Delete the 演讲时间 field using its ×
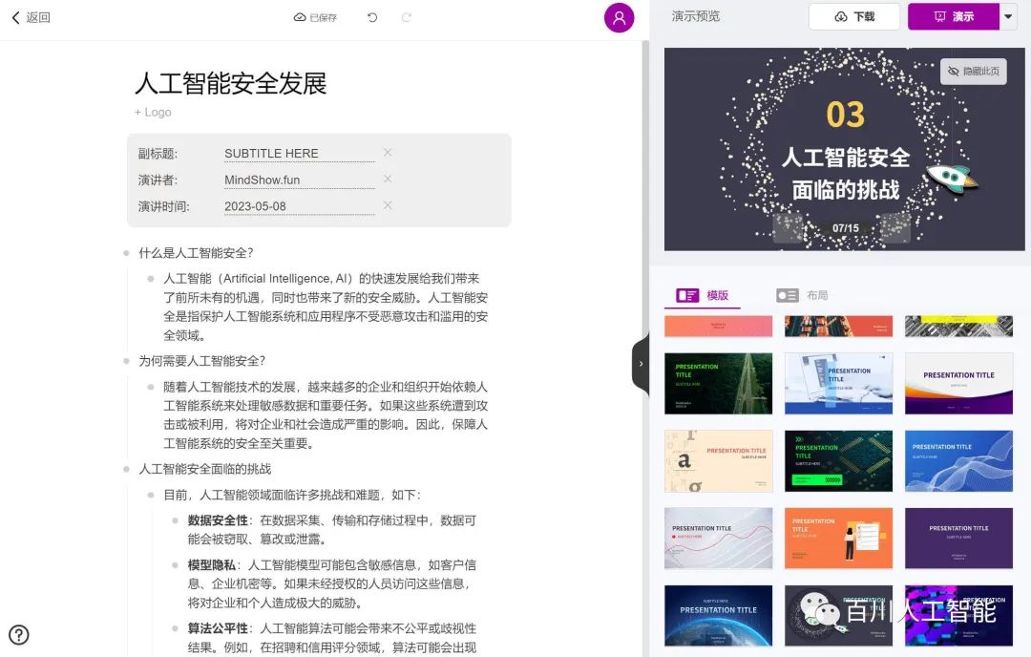 (x=386, y=206)
